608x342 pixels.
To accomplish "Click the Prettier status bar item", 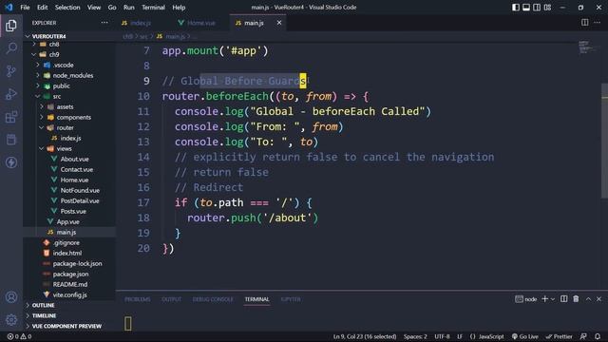I will pyautogui.click(x=559, y=336).
